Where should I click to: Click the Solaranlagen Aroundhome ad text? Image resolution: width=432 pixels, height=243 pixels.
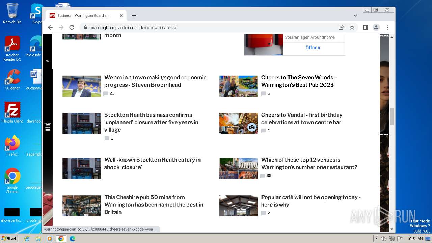pos(310,37)
